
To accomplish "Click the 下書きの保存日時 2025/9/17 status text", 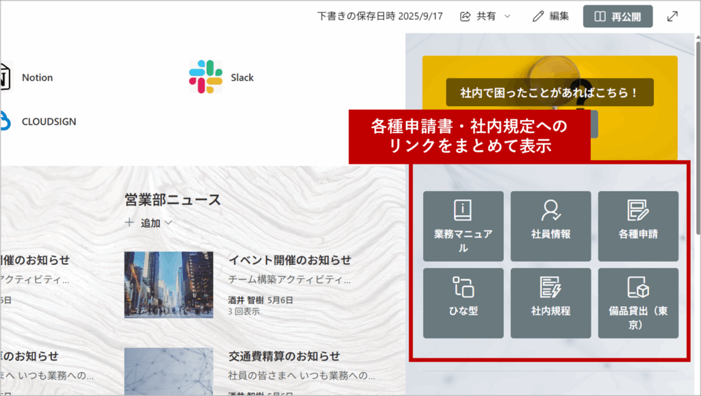I will (380, 16).
